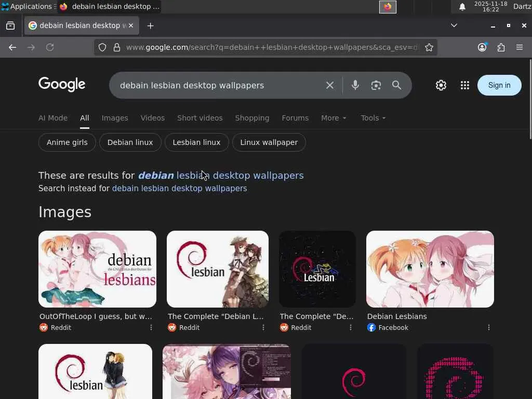Select the Anime girls filter chip
The height and width of the screenshot is (399, 532).
coord(67,142)
